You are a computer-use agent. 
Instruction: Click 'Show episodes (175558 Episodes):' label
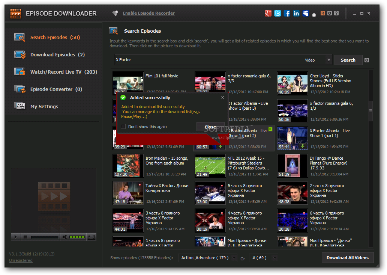tap(142, 258)
